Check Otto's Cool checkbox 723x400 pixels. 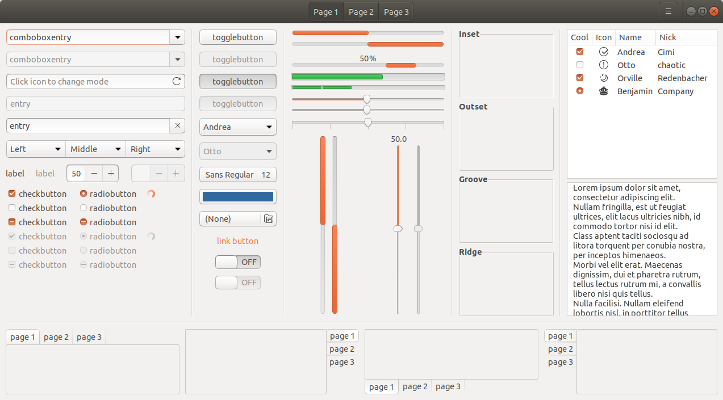point(580,65)
